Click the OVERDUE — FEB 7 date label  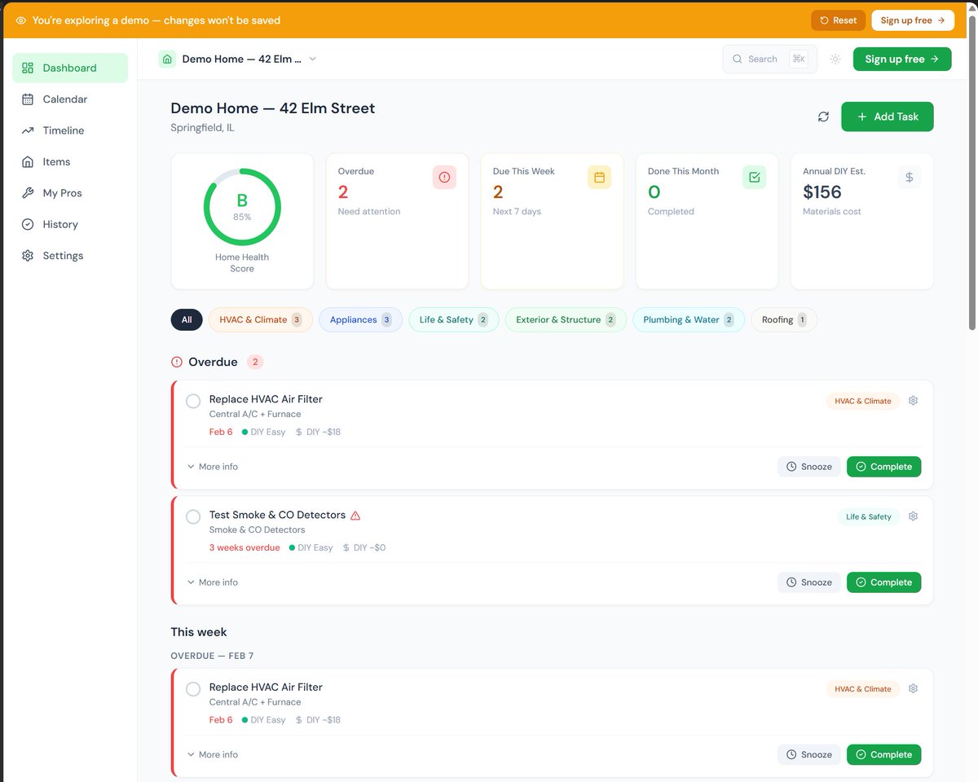(x=213, y=656)
